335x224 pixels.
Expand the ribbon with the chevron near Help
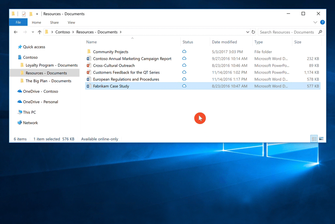[315, 22]
